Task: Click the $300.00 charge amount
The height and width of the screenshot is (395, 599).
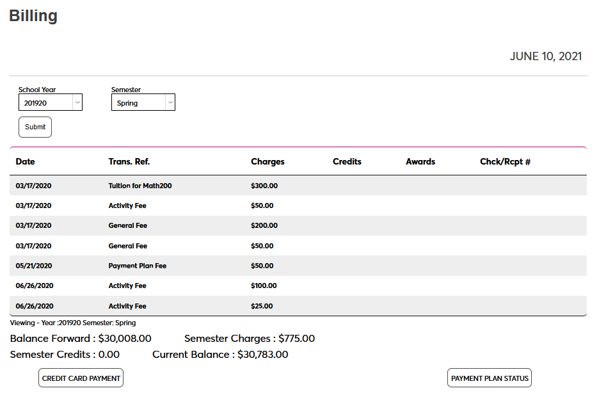Action: pyautogui.click(x=264, y=186)
